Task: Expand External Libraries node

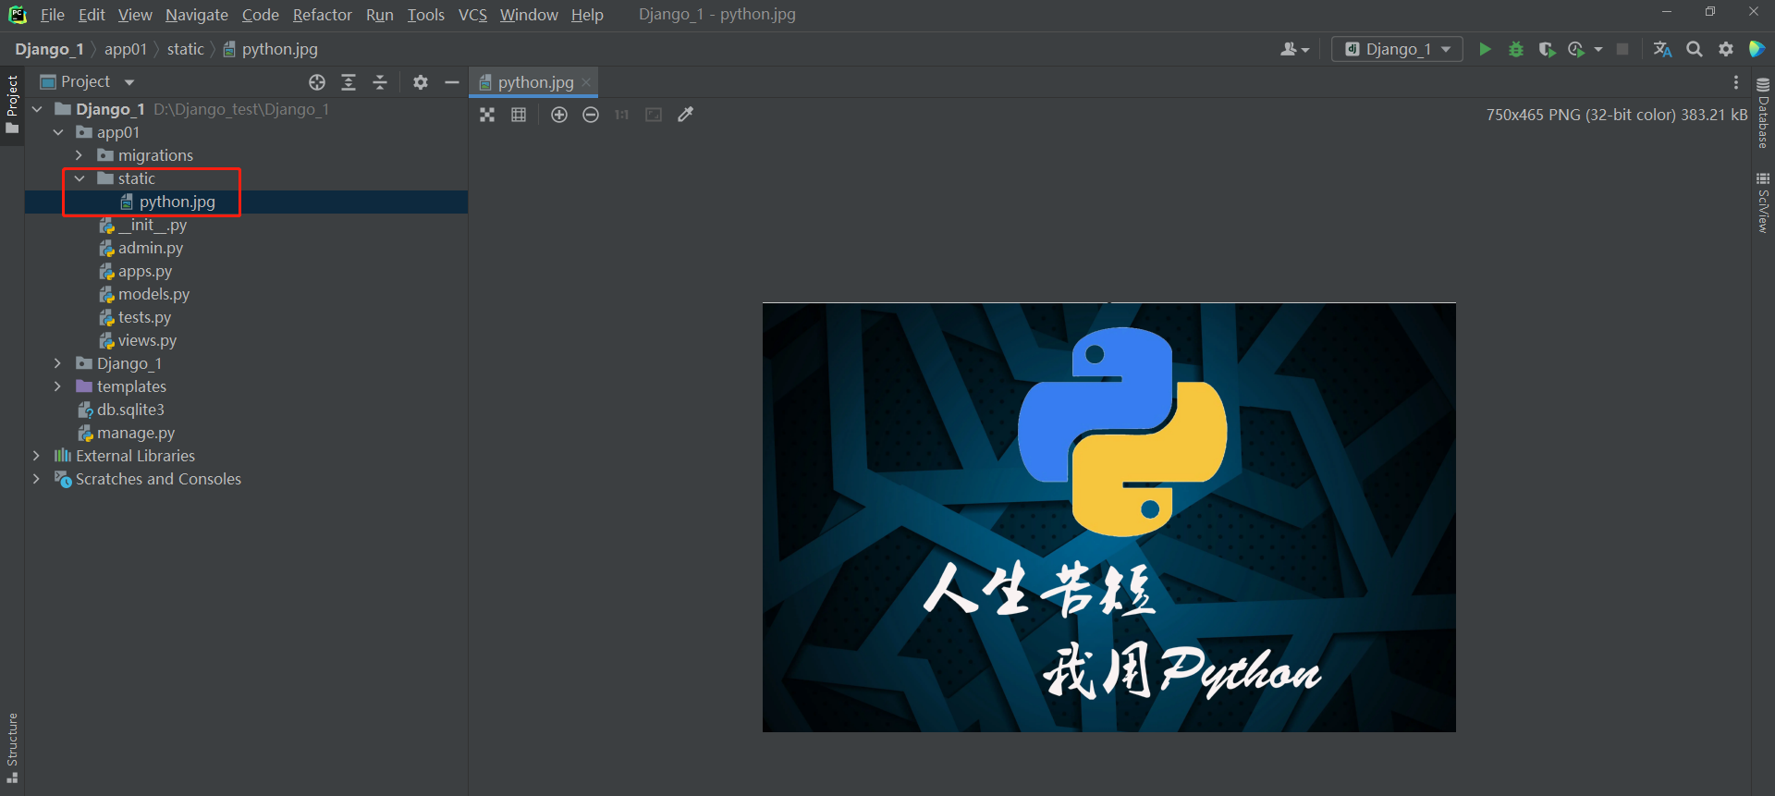Action: (x=37, y=456)
